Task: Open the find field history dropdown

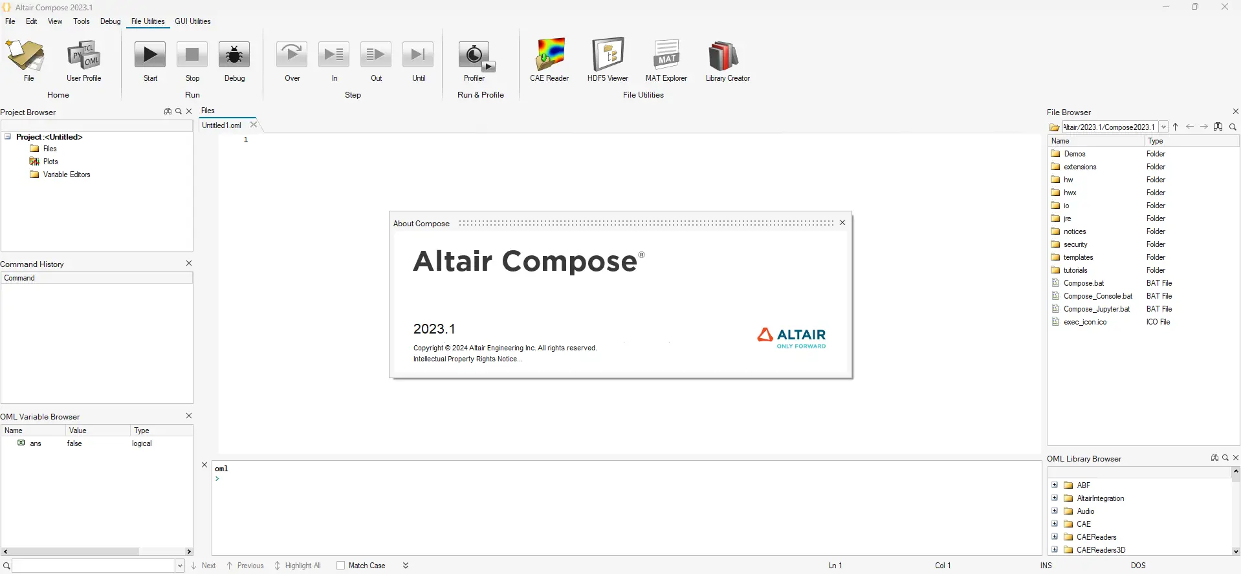Action: [x=180, y=566]
